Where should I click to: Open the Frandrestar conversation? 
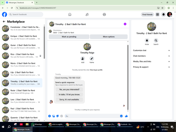[x=21, y=28]
